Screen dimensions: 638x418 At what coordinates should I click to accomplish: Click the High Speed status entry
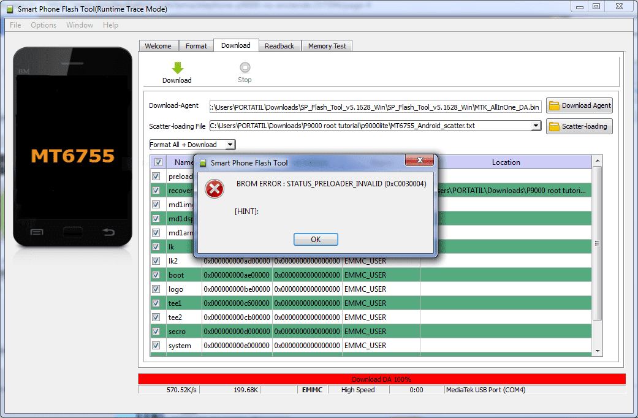358,390
